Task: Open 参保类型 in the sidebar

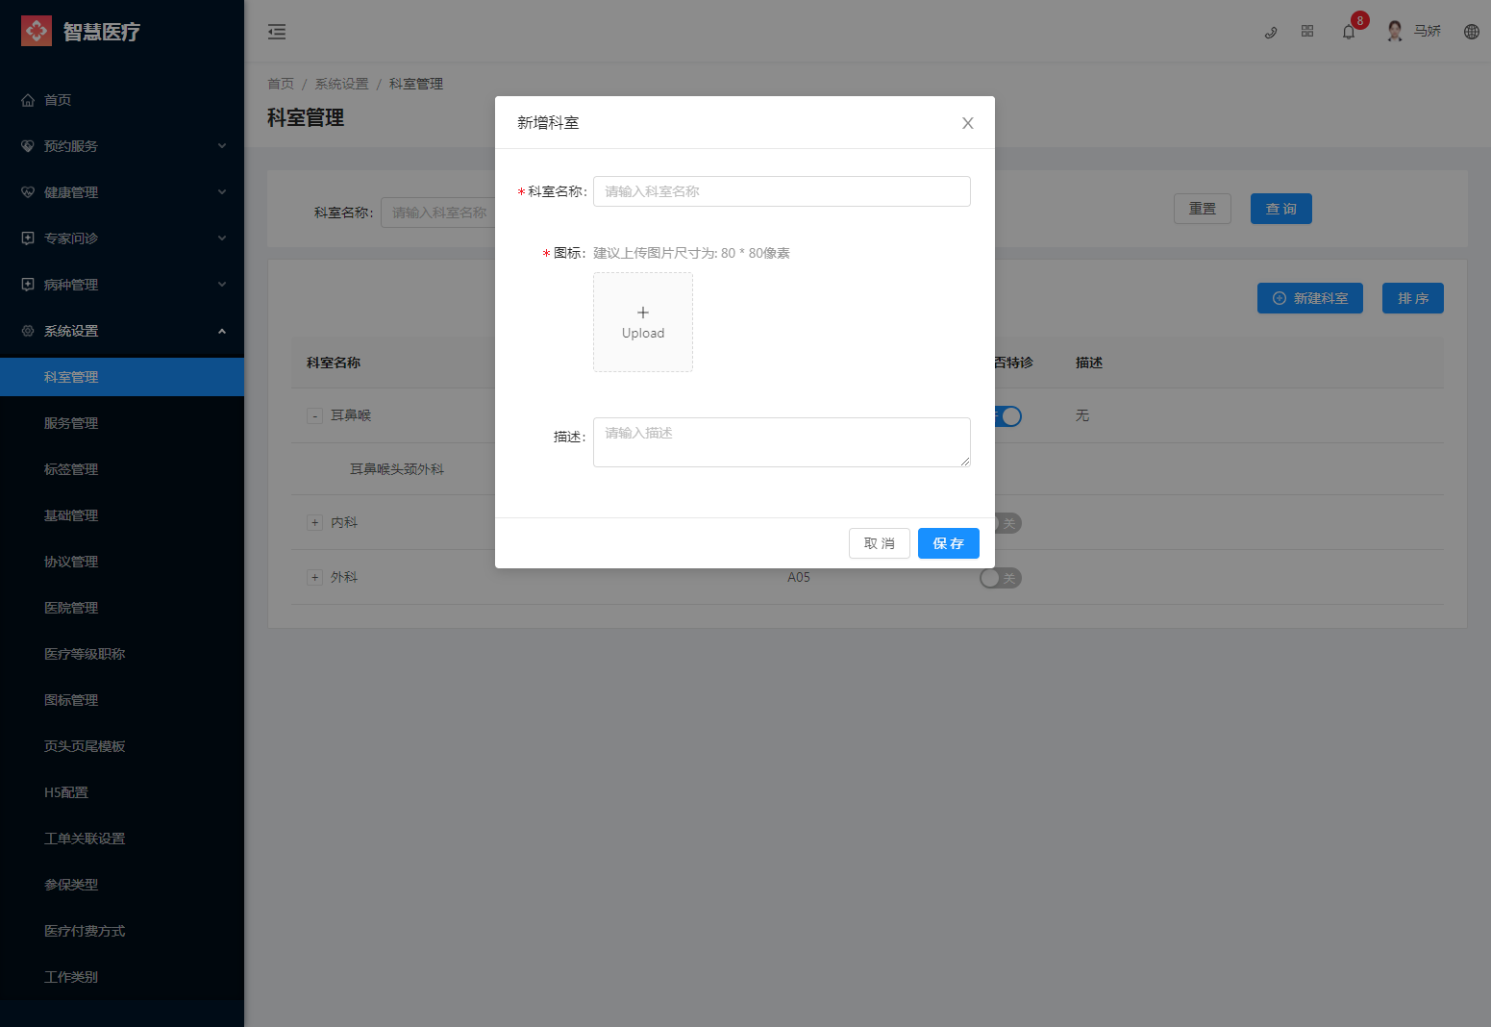Action: (x=122, y=885)
